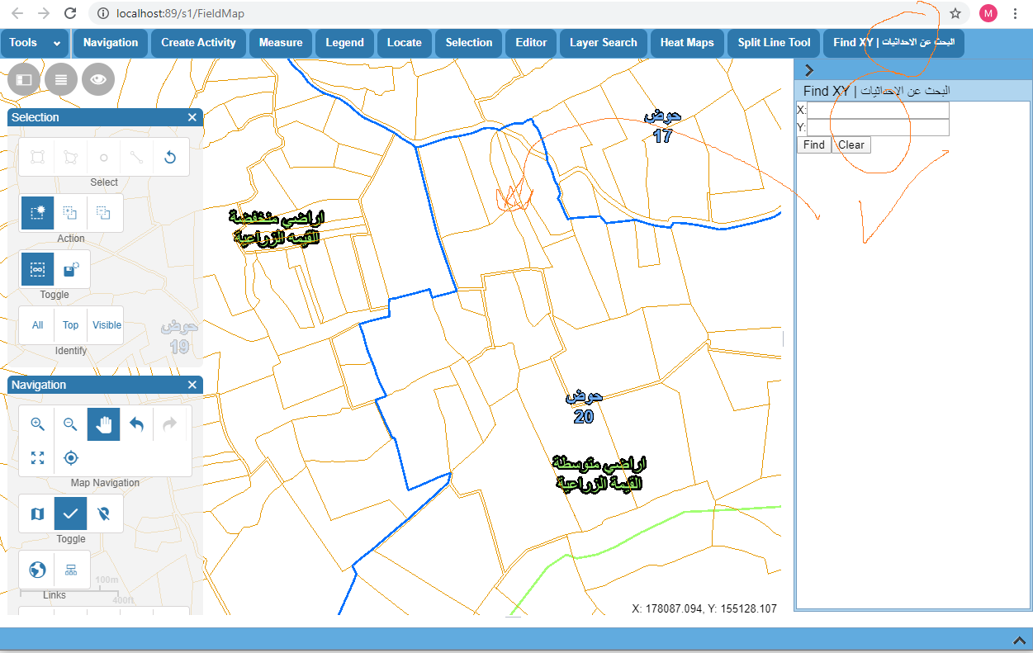
Task: Open the Selection toolbar tab
Action: click(469, 43)
